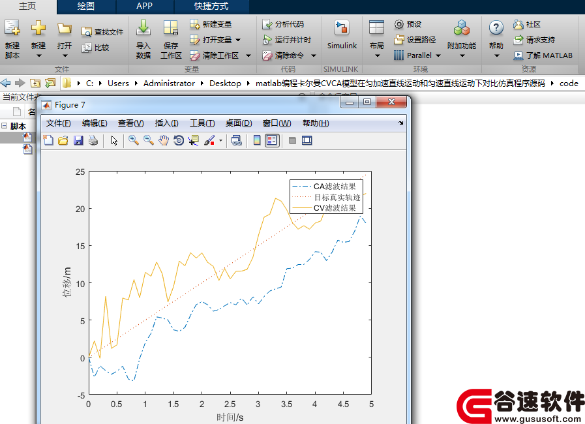The height and width of the screenshot is (424, 585).
Task: Expand Add-Ons (附加功能) dropdown
Action: (x=462, y=55)
